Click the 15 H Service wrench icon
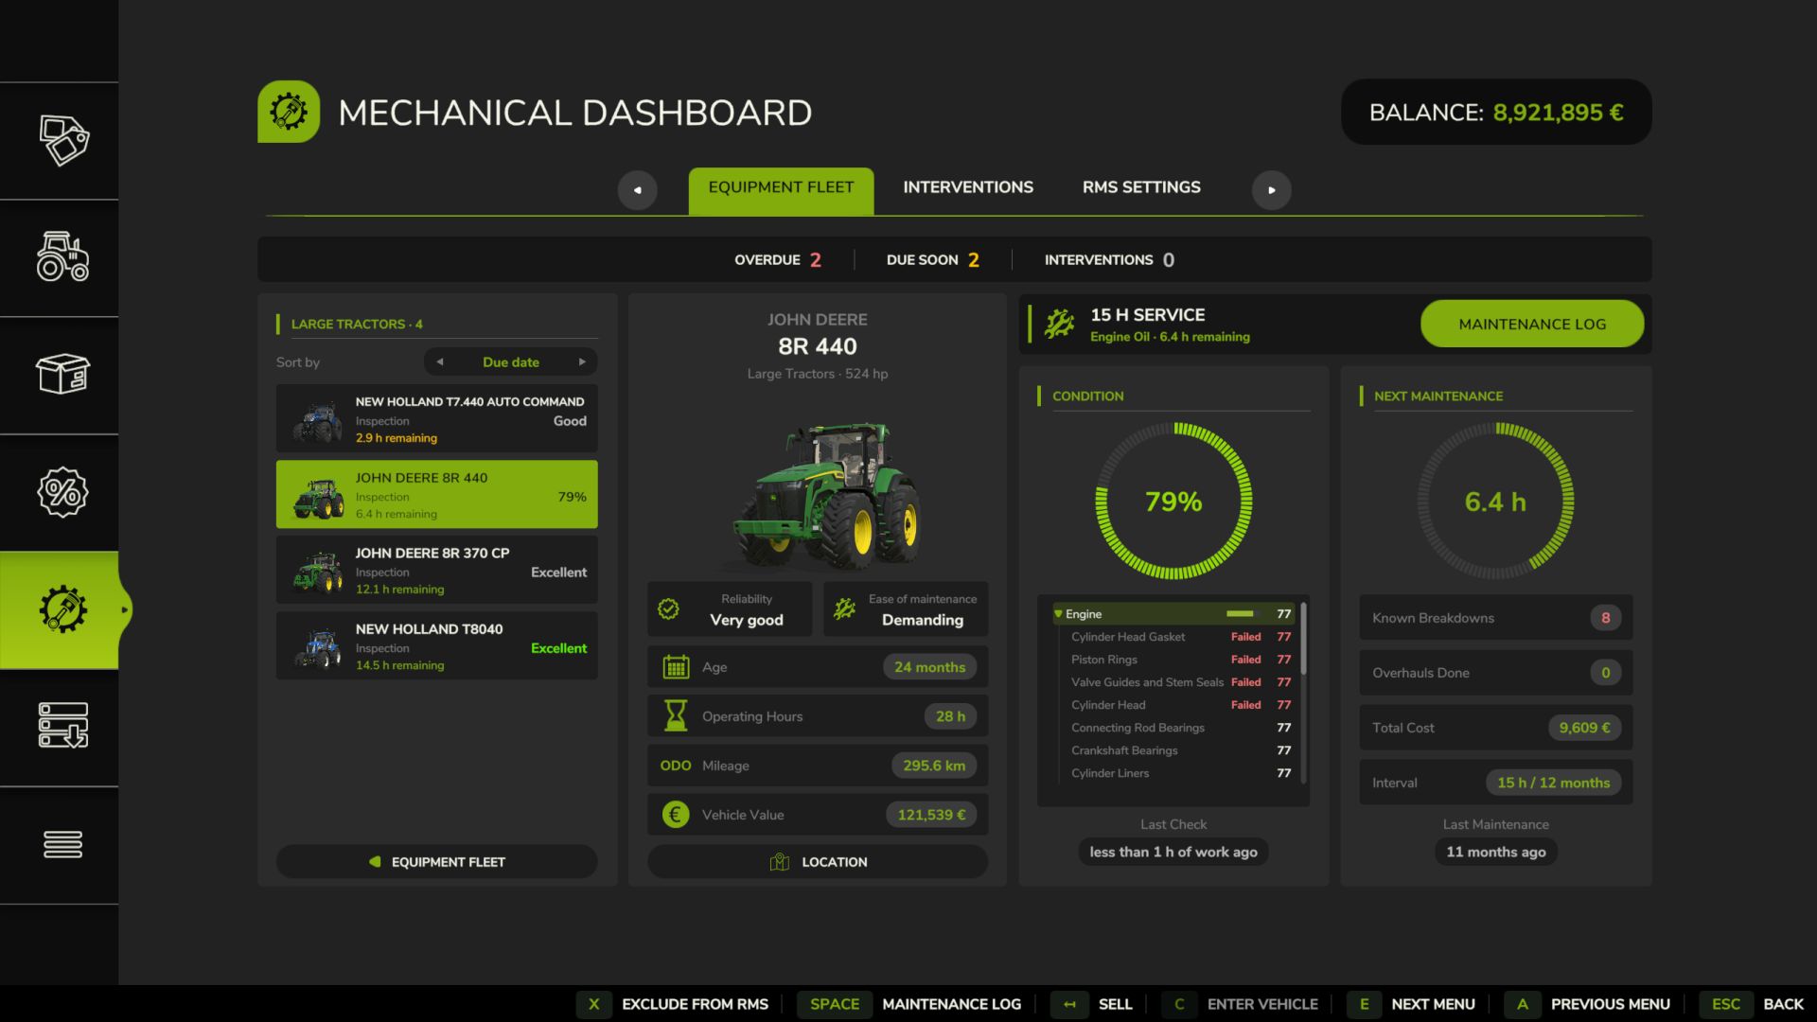 (x=1060, y=325)
